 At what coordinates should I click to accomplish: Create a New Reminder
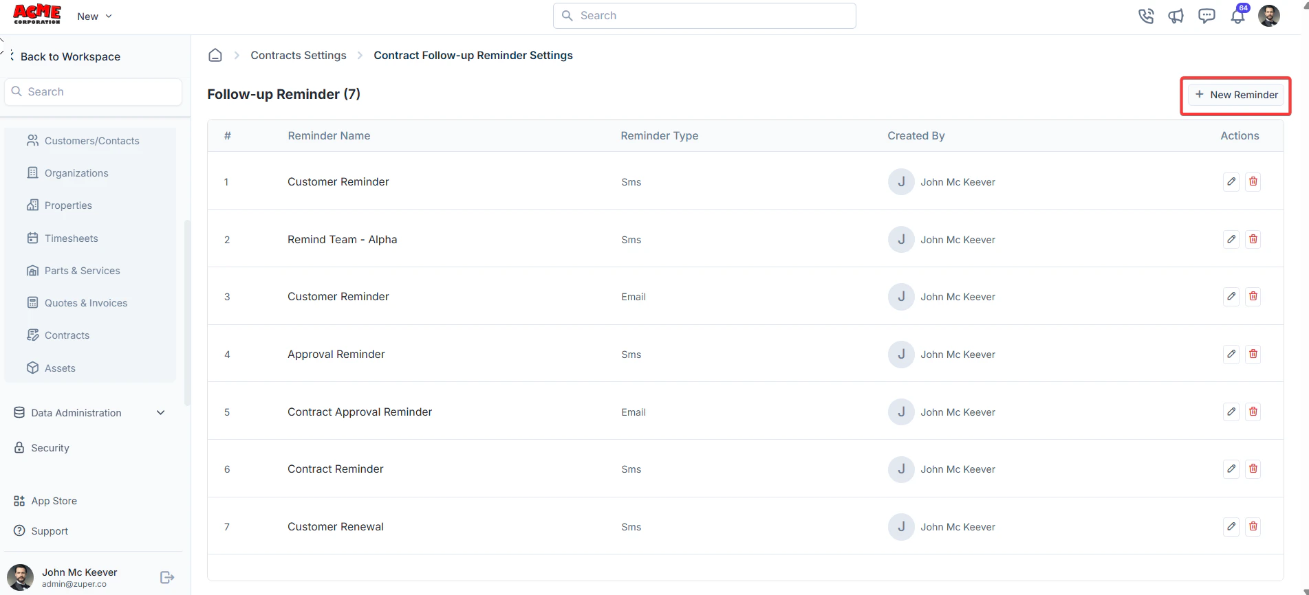(x=1236, y=95)
